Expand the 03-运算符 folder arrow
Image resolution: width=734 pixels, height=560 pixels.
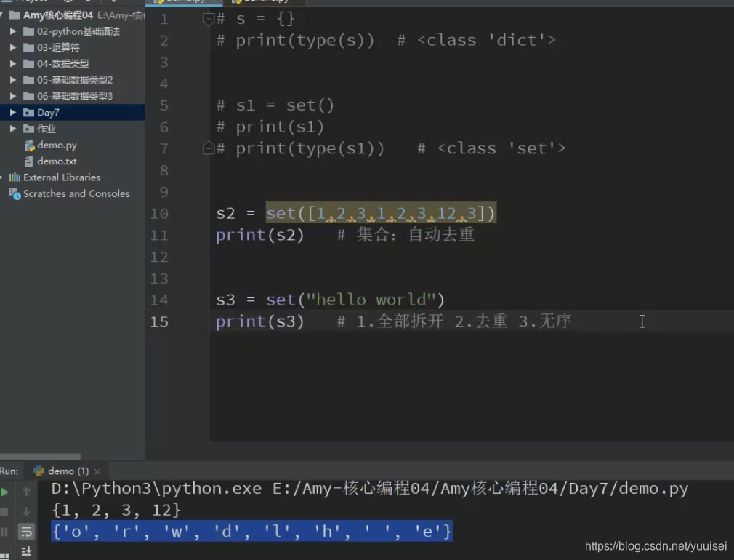pyautogui.click(x=13, y=47)
